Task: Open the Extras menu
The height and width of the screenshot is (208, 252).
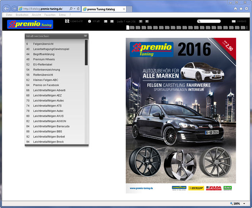Action: click(x=62, y=15)
